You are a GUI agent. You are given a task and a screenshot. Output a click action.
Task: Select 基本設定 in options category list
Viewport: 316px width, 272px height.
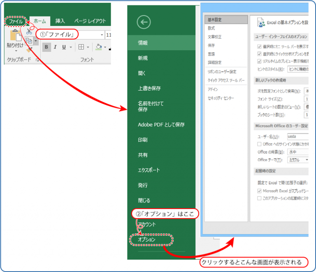point(226,19)
